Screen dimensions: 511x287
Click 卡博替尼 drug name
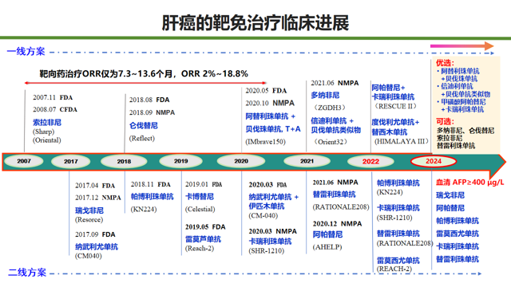click(x=200, y=197)
